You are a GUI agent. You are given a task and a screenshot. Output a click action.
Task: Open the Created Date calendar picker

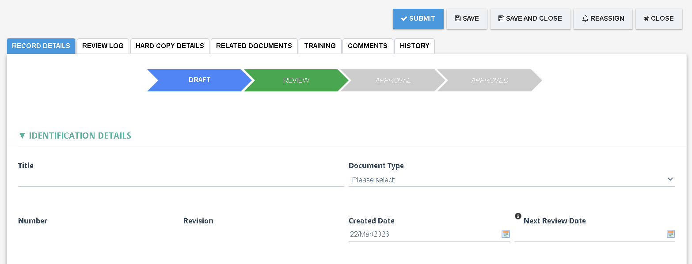505,234
